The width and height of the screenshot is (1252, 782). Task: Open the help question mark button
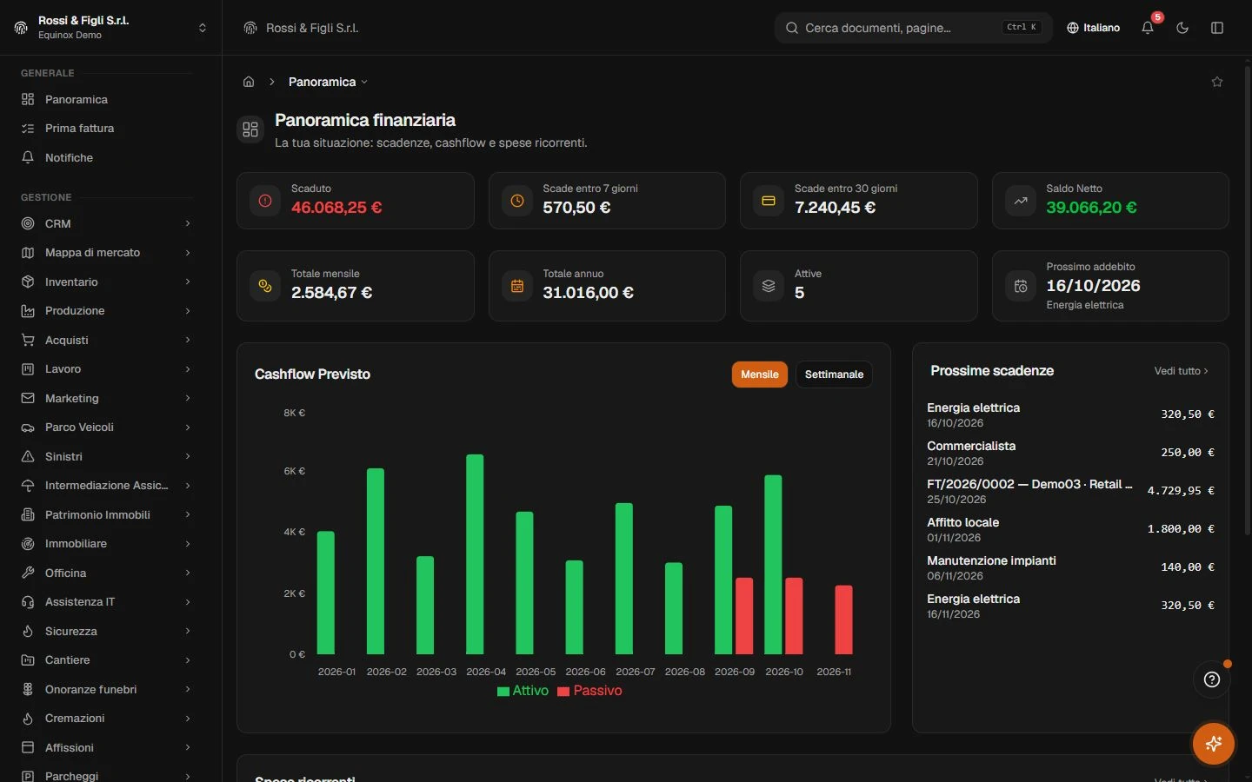(x=1212, y=679)
